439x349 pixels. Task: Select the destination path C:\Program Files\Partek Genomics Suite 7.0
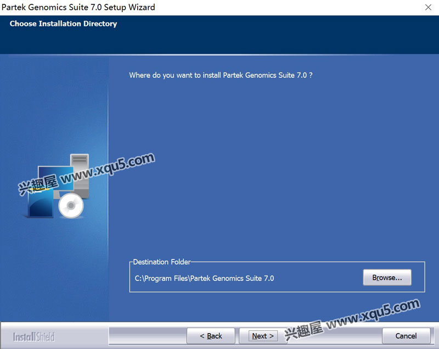click(204, 278)
